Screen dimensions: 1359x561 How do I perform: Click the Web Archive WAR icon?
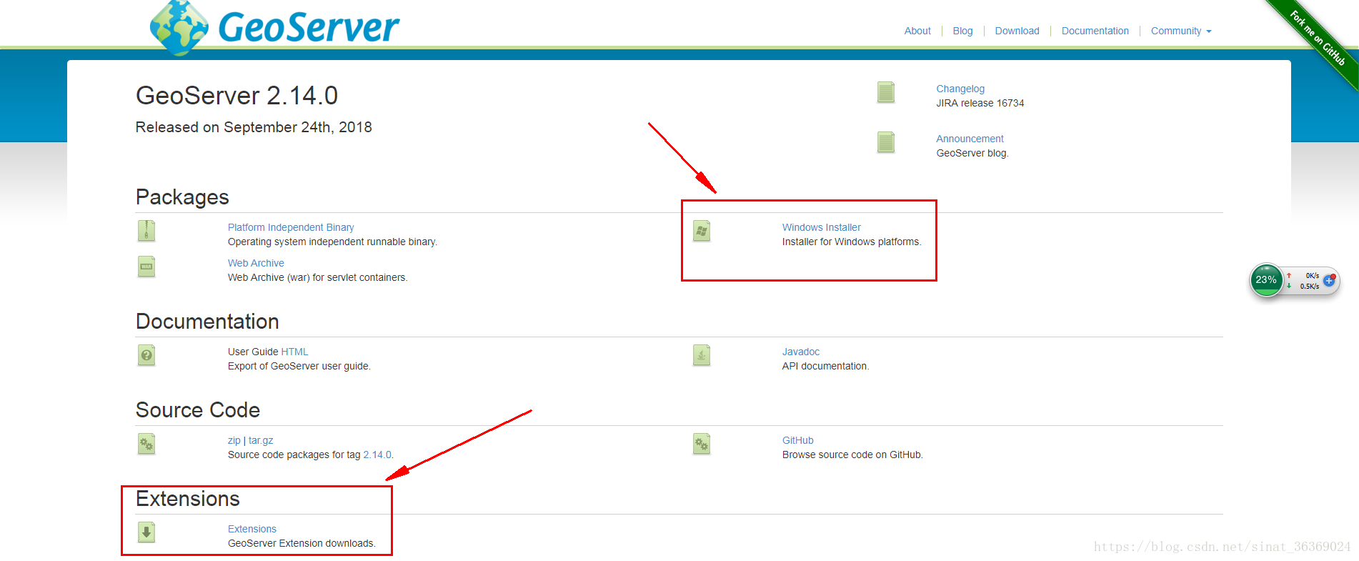pos(146,267)
